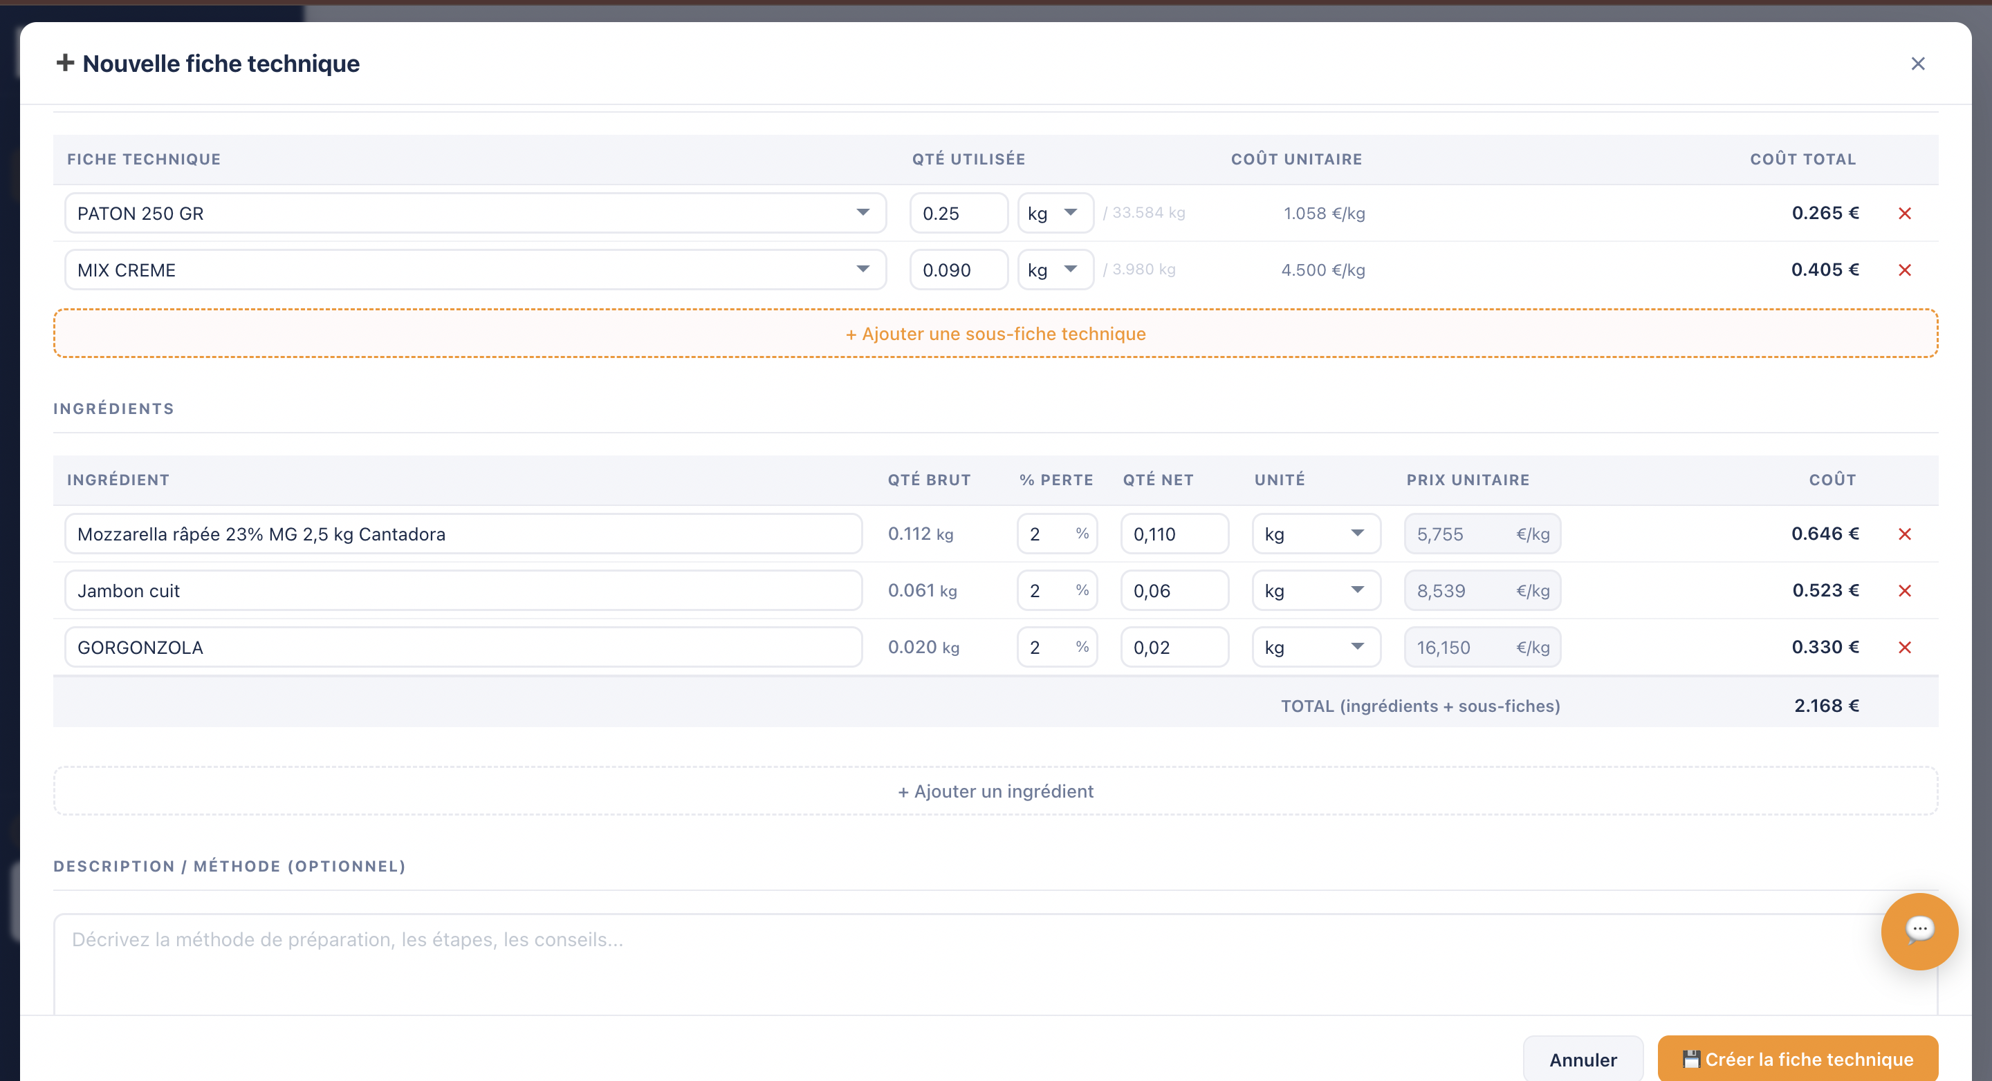The width and height of the screenshot is (1992, 1081).
Task: Click the QTÉ UTILISÉE column header
Action: [x=968, y=159]
